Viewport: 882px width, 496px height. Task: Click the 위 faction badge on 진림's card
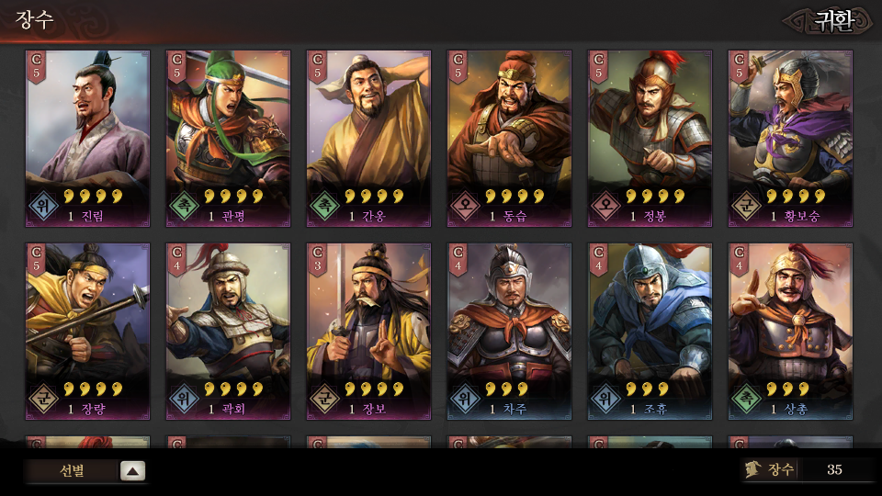click(44, 207)
